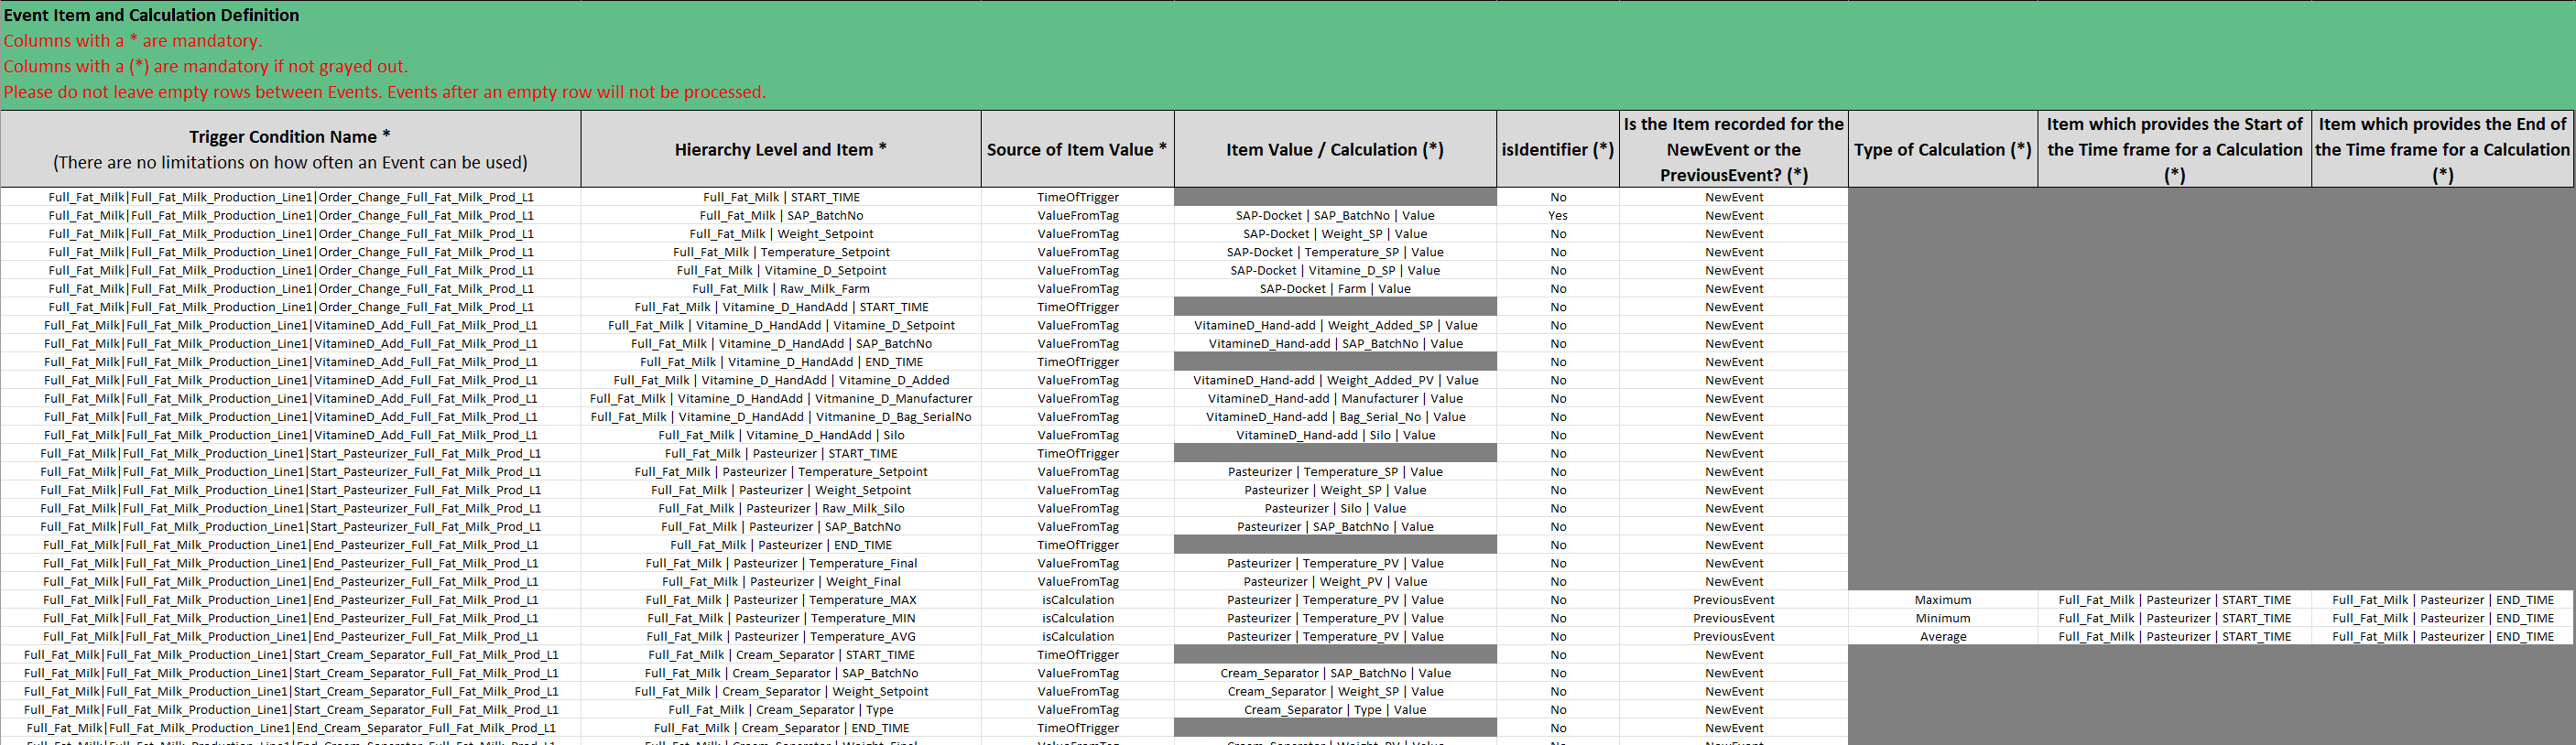Select the 'Trigger Condition Name' column header

[x=290, y=149]
